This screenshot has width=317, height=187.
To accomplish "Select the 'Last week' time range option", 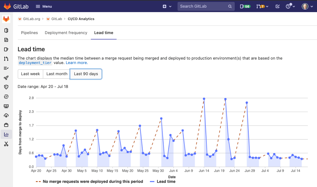I will tap(30, 74).
